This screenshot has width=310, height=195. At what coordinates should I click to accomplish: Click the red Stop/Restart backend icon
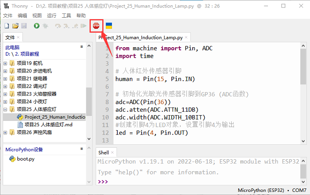point(96,26)
